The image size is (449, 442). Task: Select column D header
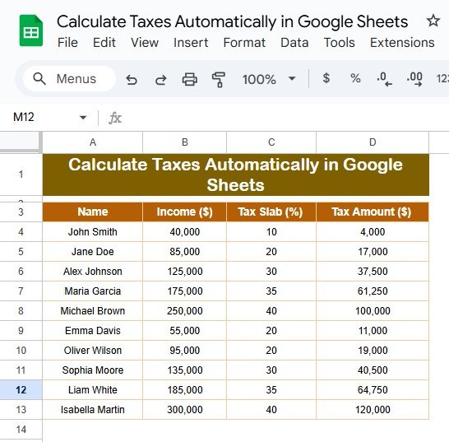[x=373, y=142]
